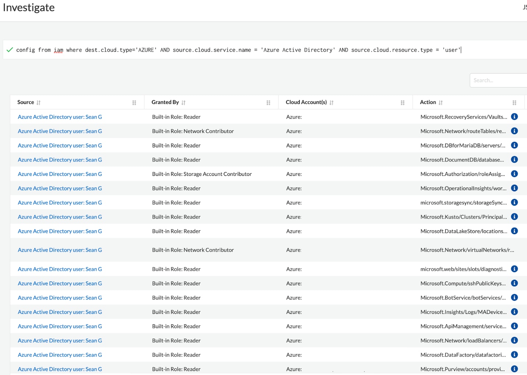Open info icon for Microsoft.Compute/sshPublicKeys action
The width and height of the screenshot is (527, 375).
tap(514, 283)
